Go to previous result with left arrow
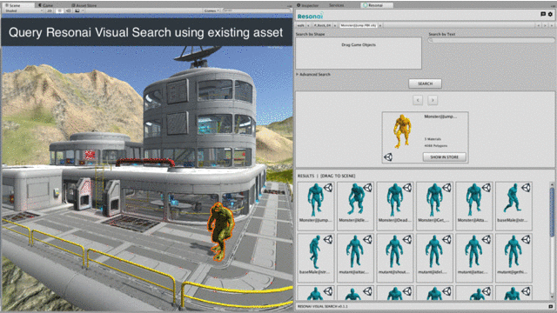Image resolution: width=557 pixels, height=313 pixels. click(x=418, y=100)
